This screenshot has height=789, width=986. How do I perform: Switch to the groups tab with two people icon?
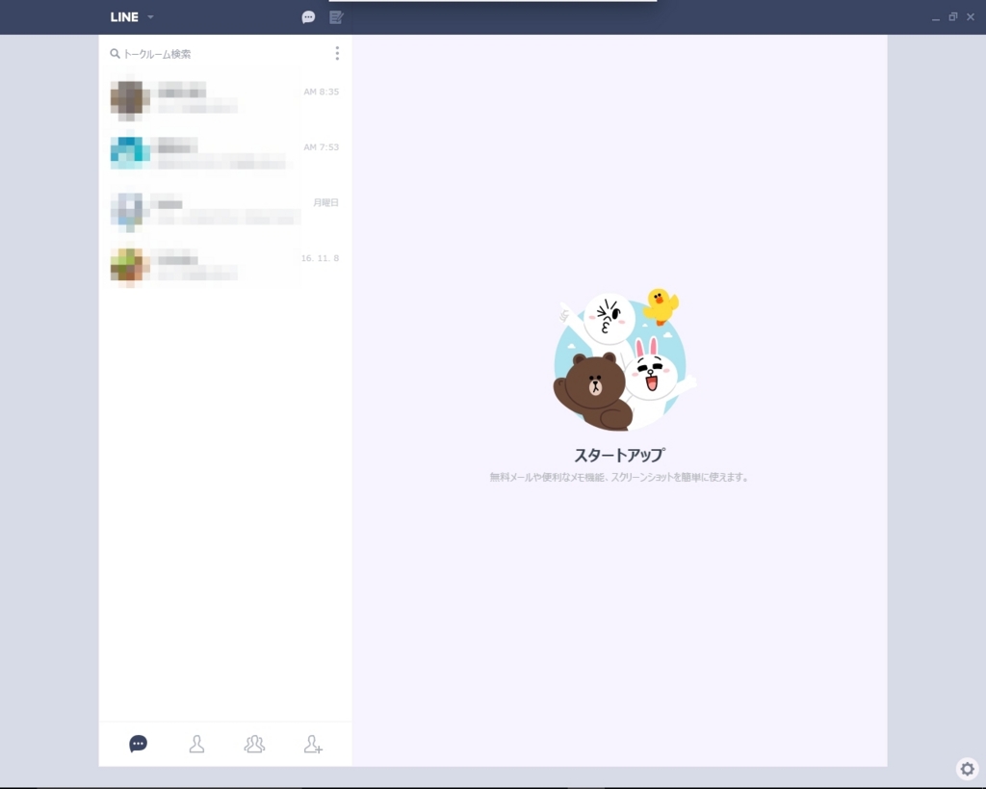click(x=254, y=744)
